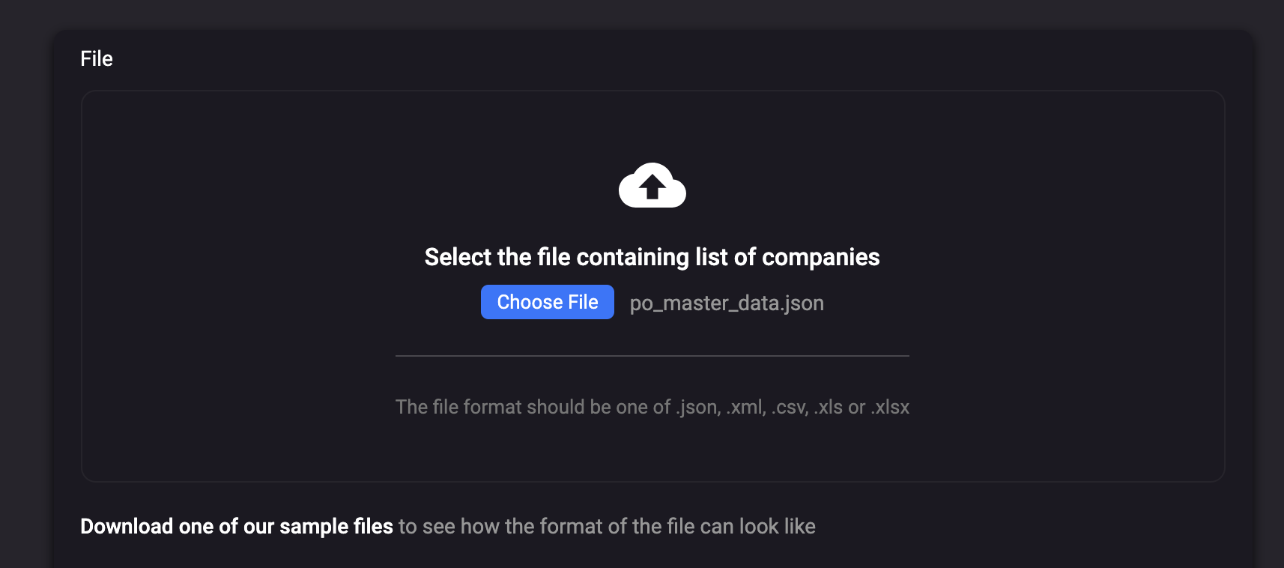This screenshot has width=1284, height=568.
Task: Click the up arrow inside the cloud
Action: [x=652, y=186]
